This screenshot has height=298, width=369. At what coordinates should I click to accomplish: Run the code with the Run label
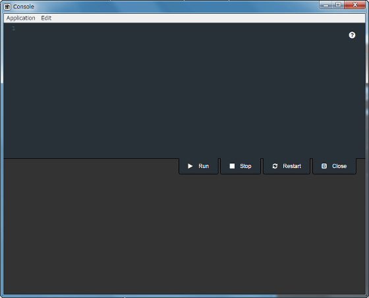tap(204, 166)
